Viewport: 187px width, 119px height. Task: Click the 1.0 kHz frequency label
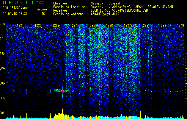(3, 54)
